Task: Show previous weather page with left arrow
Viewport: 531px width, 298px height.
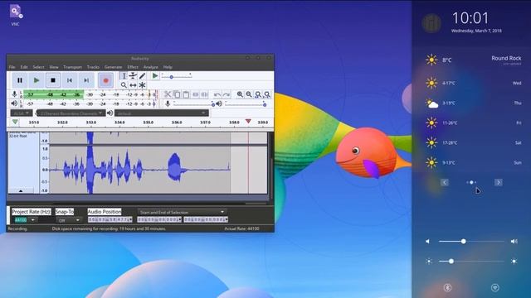Action: (445, 182)
